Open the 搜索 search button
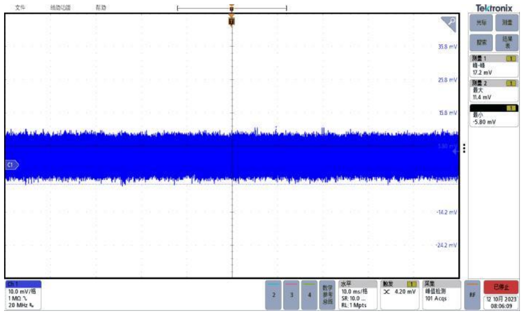The width and height of the screenshot is (524, 315). click(481, 42)
